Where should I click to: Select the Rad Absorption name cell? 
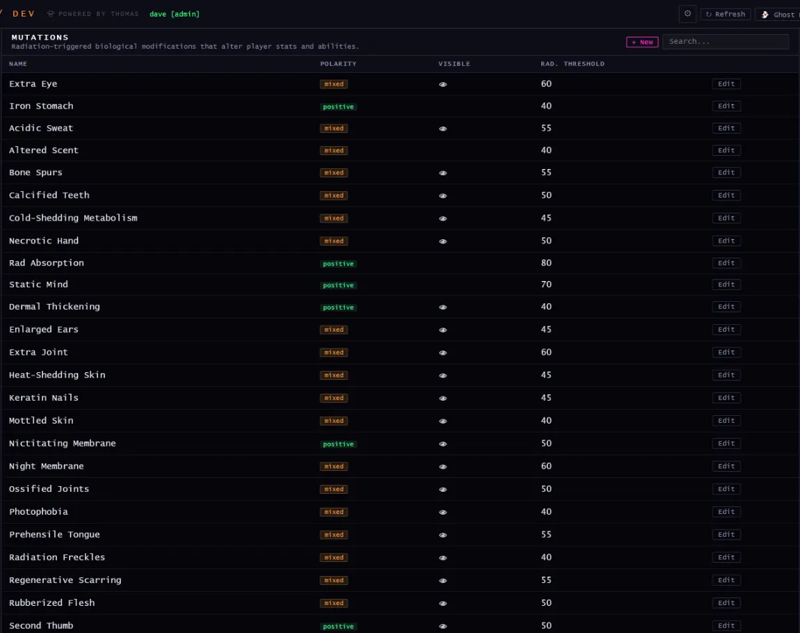pos(47,263)
